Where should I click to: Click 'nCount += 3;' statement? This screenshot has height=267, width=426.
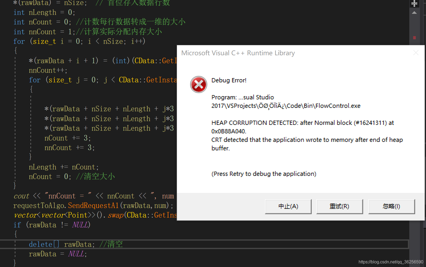68,138
